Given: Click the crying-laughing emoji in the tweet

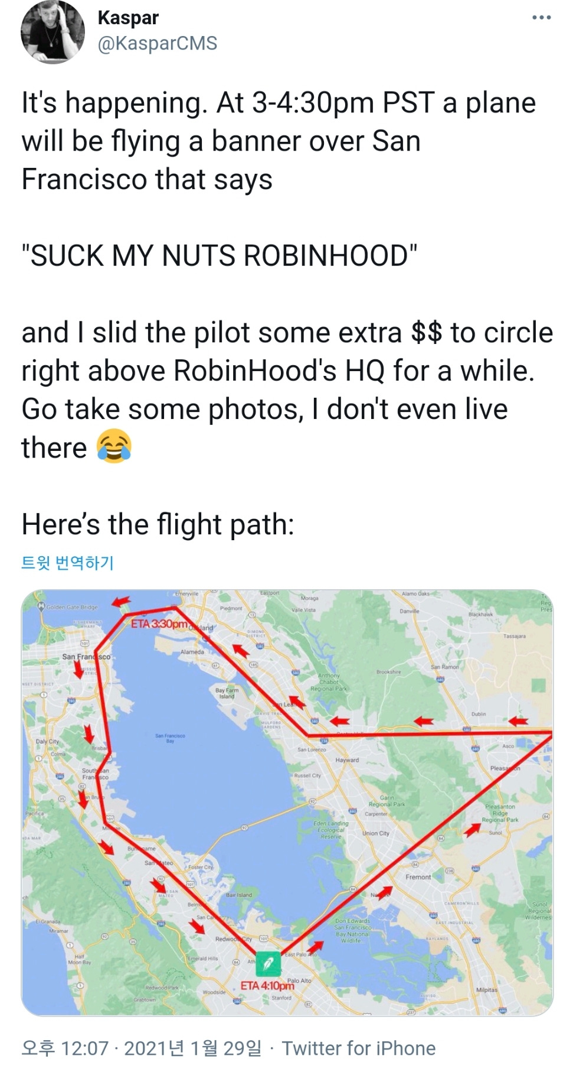Looking at the screenshot, I should (113, 446).
